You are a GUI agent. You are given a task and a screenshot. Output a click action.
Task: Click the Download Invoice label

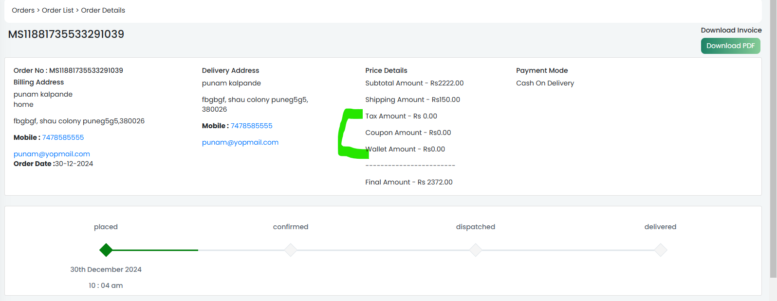tap(731, 30)
